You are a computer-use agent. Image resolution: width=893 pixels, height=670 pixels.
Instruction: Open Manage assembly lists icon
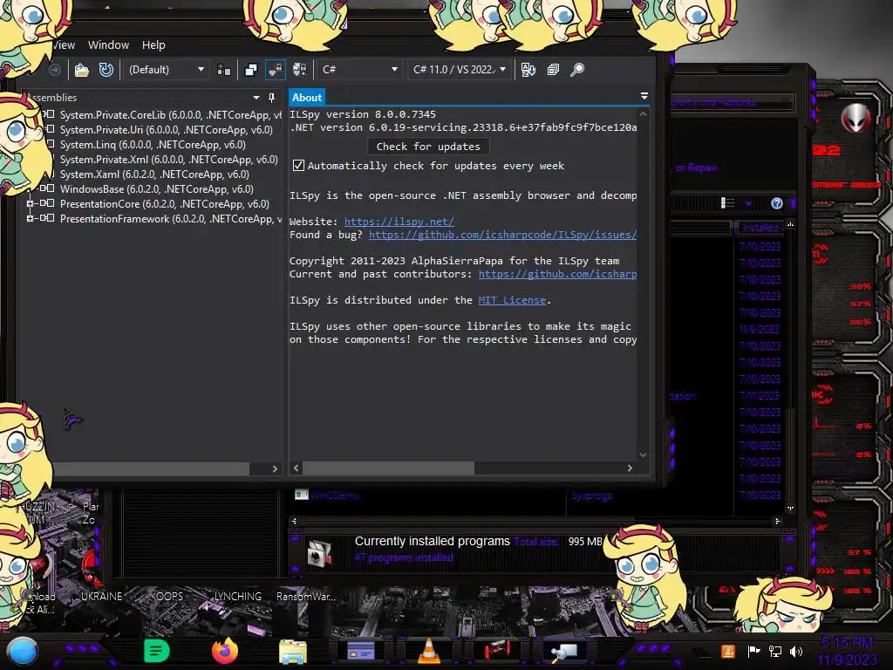point(224,70)
